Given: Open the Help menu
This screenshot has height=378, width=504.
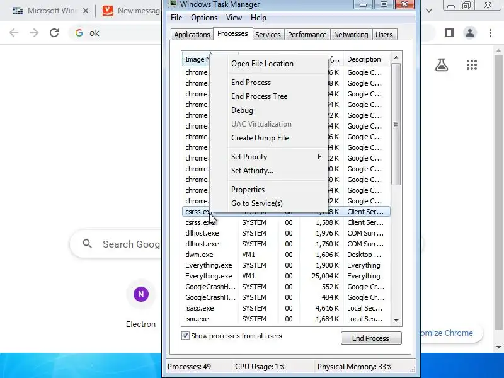Looking at the screenshot, I should pyautogui.click(x=258, y=18).
